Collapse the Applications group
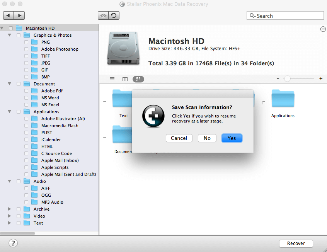 9,111
